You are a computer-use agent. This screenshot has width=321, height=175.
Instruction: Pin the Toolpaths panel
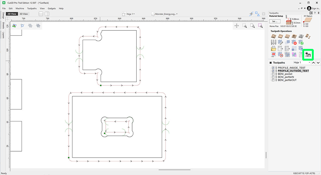pyautogui.click(x=318, y=13)
